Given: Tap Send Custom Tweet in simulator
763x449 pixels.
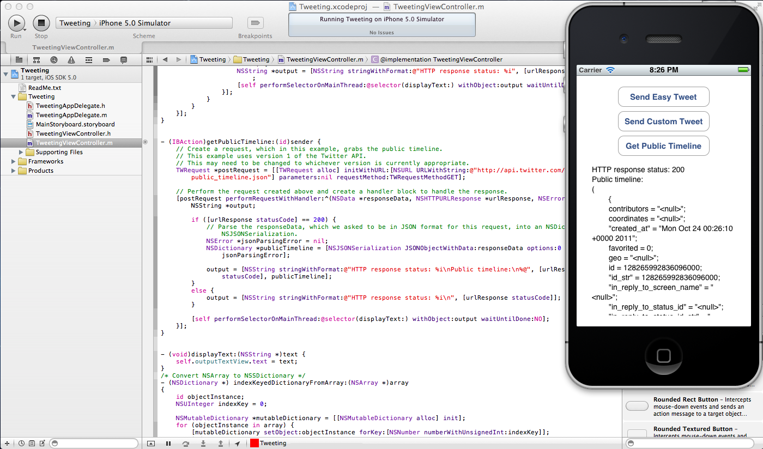Looking at the screenshot, I should [x=663, y=122].
